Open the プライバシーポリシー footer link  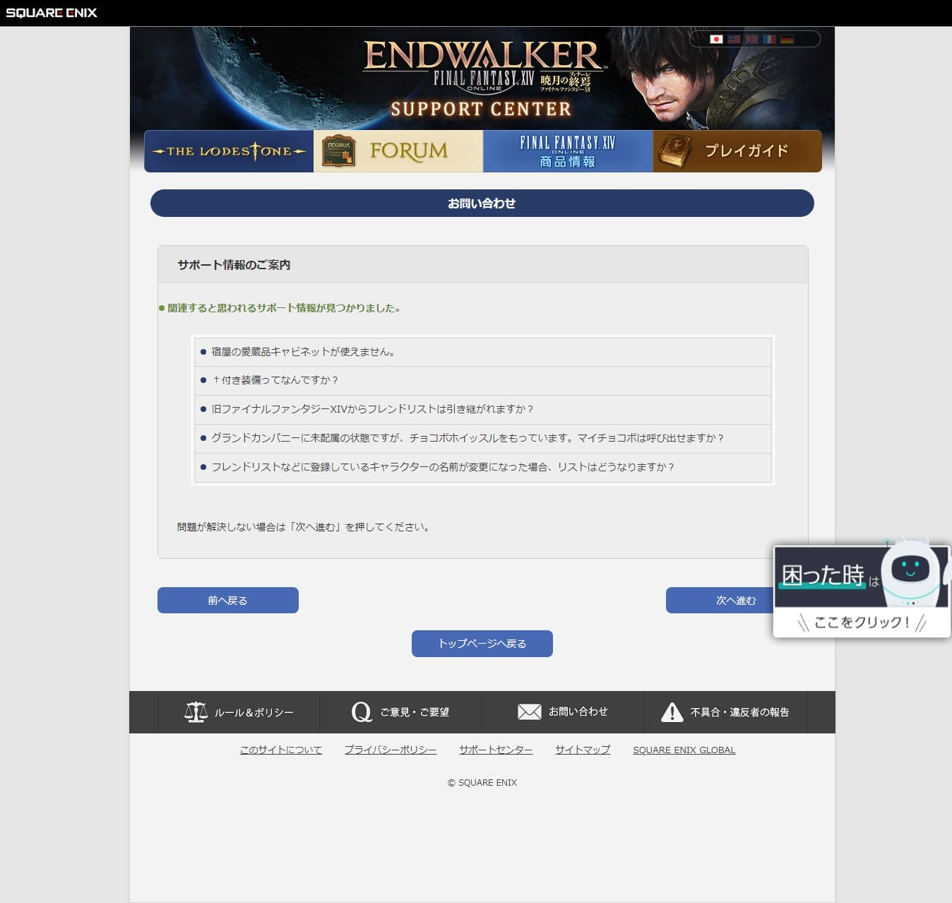point(391,750)
